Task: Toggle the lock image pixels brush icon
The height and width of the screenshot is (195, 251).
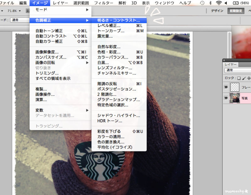Action: click(x=244, y=78)
